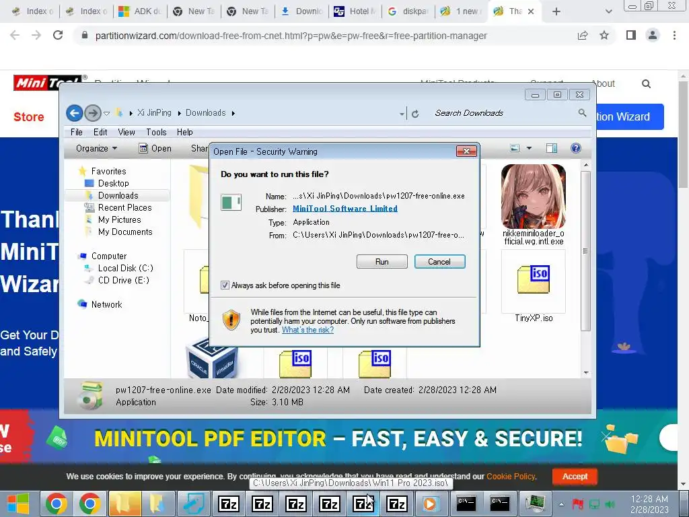Select Recent Places in the navigation pane
Screen dimensions: 689x517
[x=124, y=207]
